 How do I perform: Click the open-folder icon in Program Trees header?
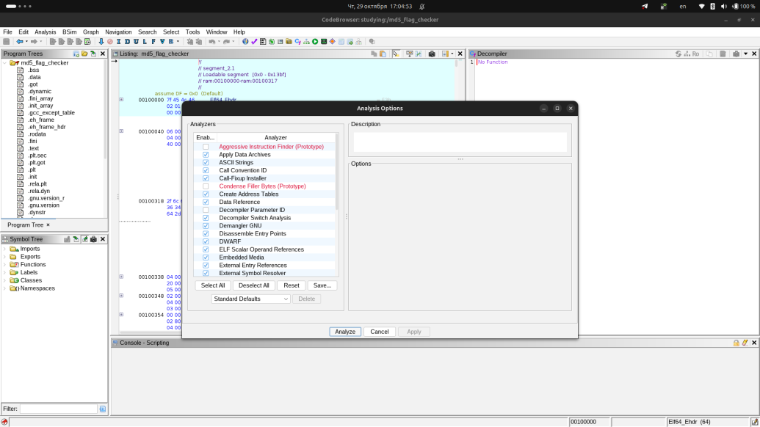click(84, 54)
